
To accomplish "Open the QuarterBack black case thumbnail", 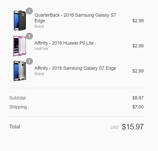I will pos(20,21).
